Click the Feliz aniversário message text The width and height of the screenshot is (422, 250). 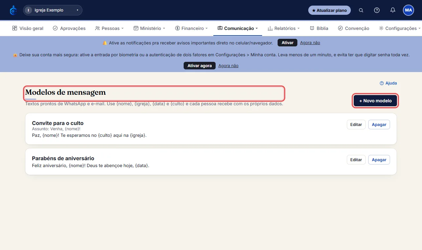[91, 165]
